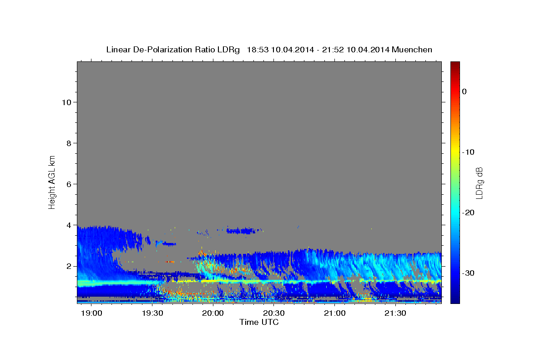Click the colorbar value 0
Screen dimensions: 546x364
point(465,91)
